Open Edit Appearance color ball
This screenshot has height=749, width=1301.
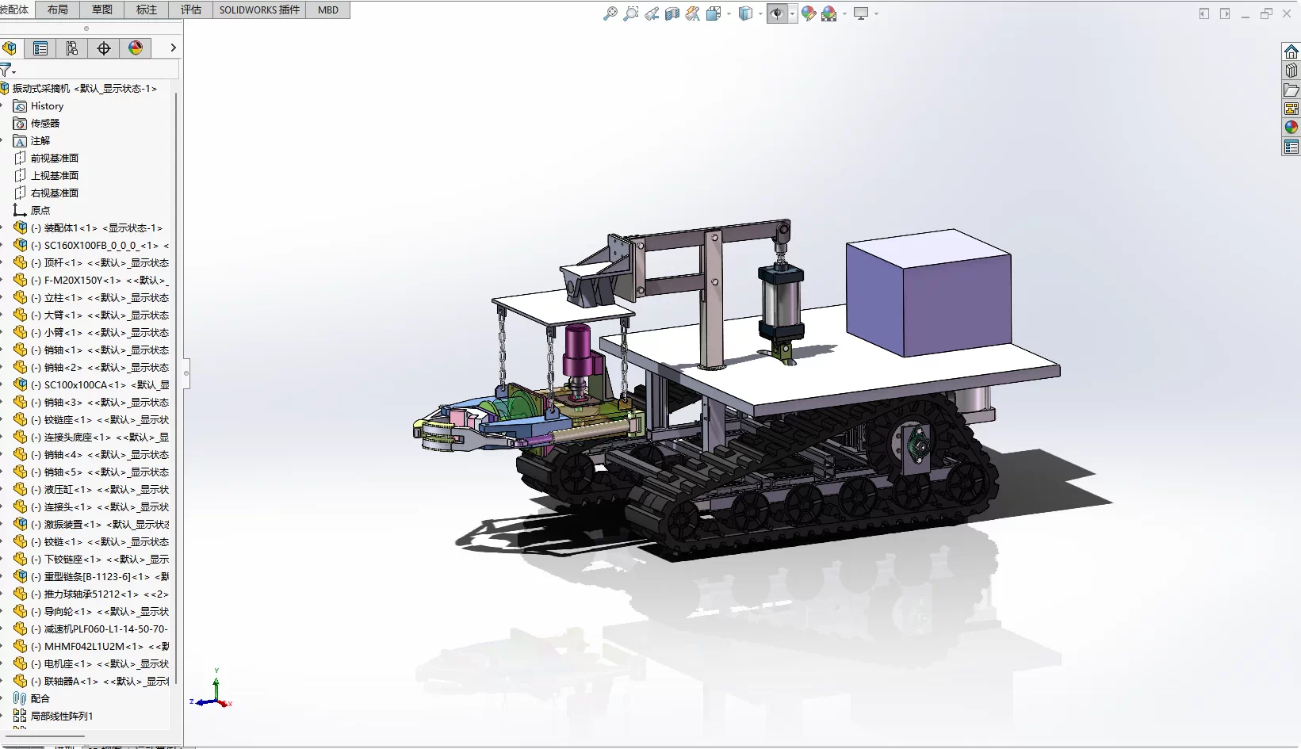coord(808,13)
